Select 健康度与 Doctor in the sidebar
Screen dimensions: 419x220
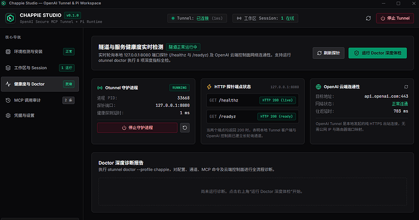tap(40, 84)
